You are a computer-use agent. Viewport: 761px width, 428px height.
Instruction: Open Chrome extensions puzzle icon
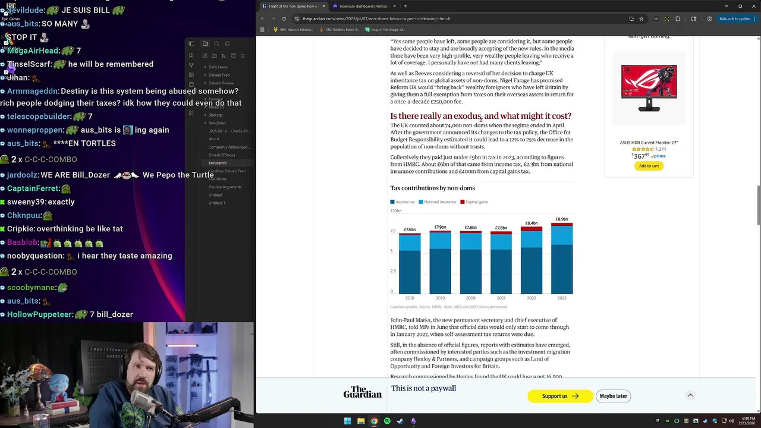pos(678,18)
